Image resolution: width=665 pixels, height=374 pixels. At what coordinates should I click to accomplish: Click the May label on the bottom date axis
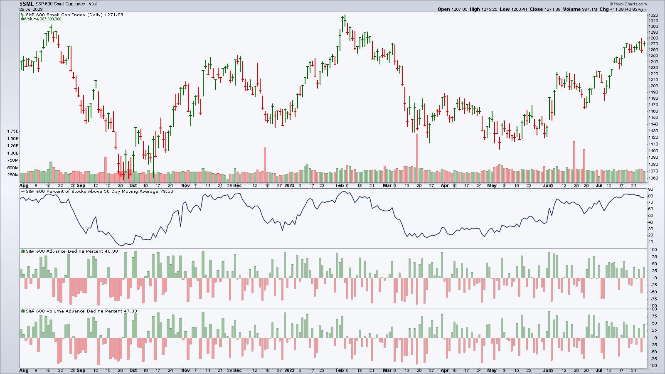pos(492,370)
